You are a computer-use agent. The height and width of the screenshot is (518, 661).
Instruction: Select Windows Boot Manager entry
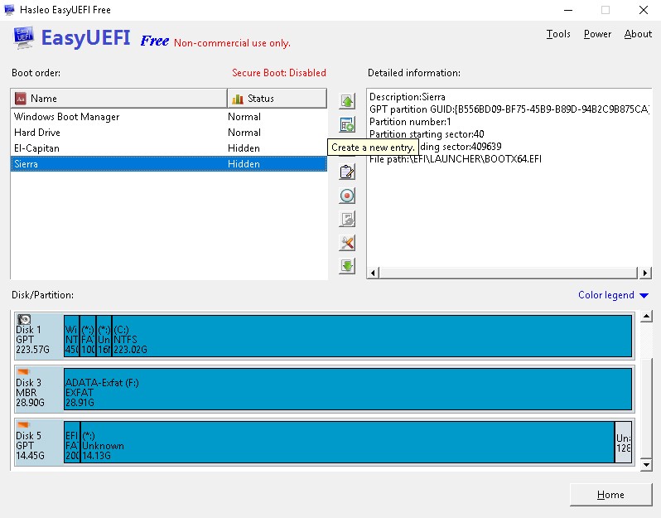click(x=169, y=117)
